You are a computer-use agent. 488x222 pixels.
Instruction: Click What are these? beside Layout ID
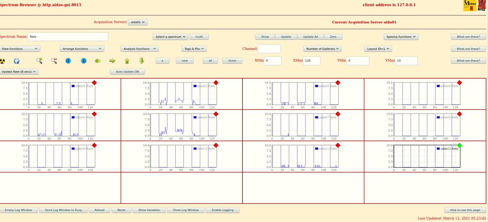pos(468,49)
